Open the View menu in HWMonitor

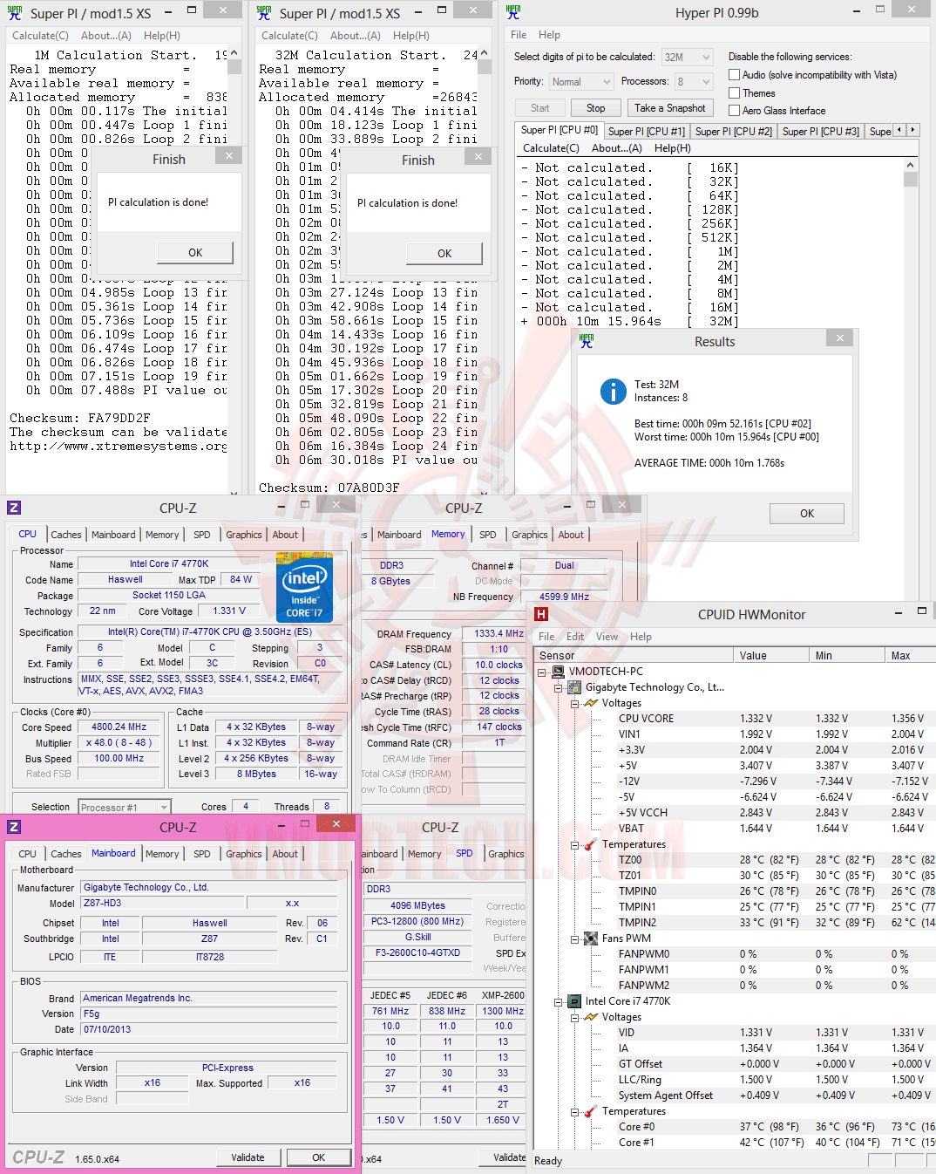click(607, 637)
